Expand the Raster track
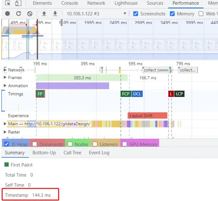 (5, 132)
